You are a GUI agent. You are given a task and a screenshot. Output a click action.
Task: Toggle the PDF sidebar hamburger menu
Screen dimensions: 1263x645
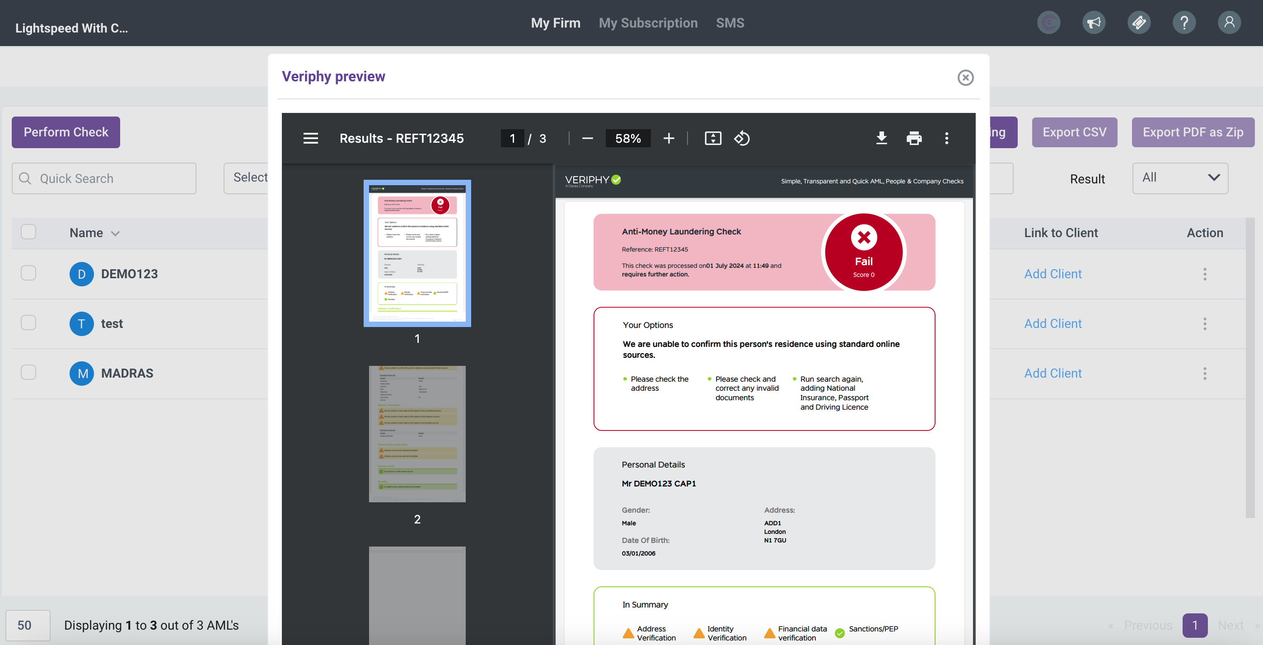point(310,138)
